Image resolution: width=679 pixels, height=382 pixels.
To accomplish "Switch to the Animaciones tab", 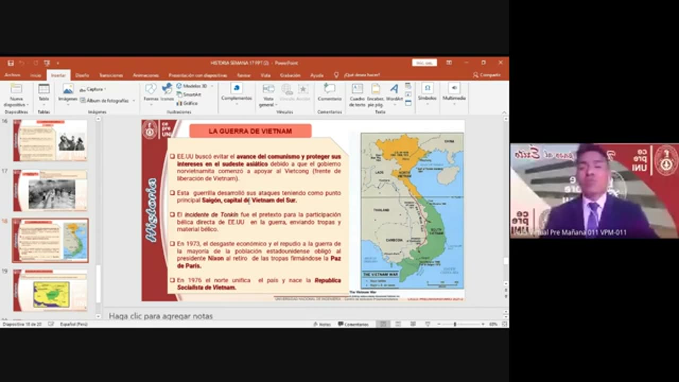I will (x=145, y=75).
